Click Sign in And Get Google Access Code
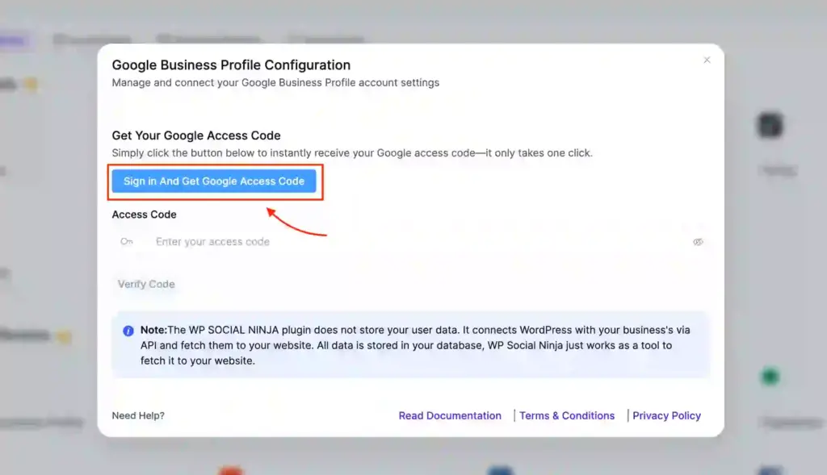The image size is (827, 475). point(215,181)
